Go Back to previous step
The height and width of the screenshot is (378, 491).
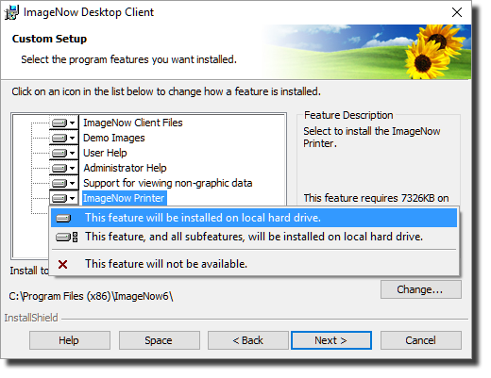point(248,340)
